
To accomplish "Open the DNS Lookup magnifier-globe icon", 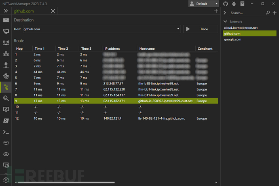I will click(x=6, y=98).
